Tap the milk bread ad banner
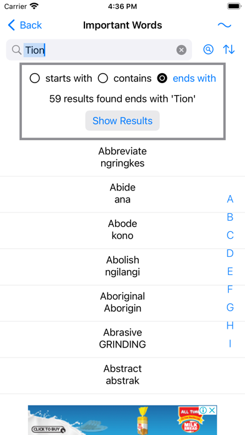The width and height of the screenshot is (245, 435). (122, 420)
